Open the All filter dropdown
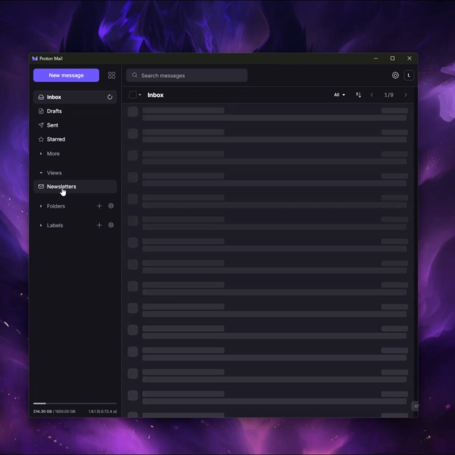The width and height of the screenshot is (455, 455). pyautogui.click(x=339, y=95)
